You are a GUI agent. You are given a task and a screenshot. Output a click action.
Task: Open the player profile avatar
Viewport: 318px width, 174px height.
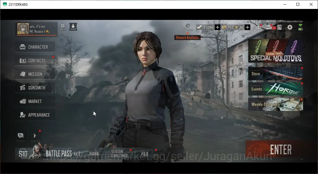point(23,29)
